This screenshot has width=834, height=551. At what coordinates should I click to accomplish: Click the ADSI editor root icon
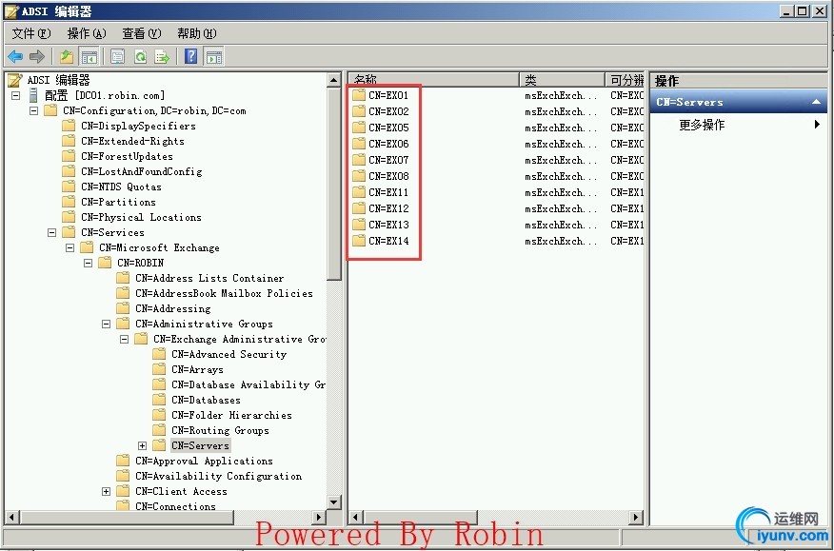tap(15, 80)
